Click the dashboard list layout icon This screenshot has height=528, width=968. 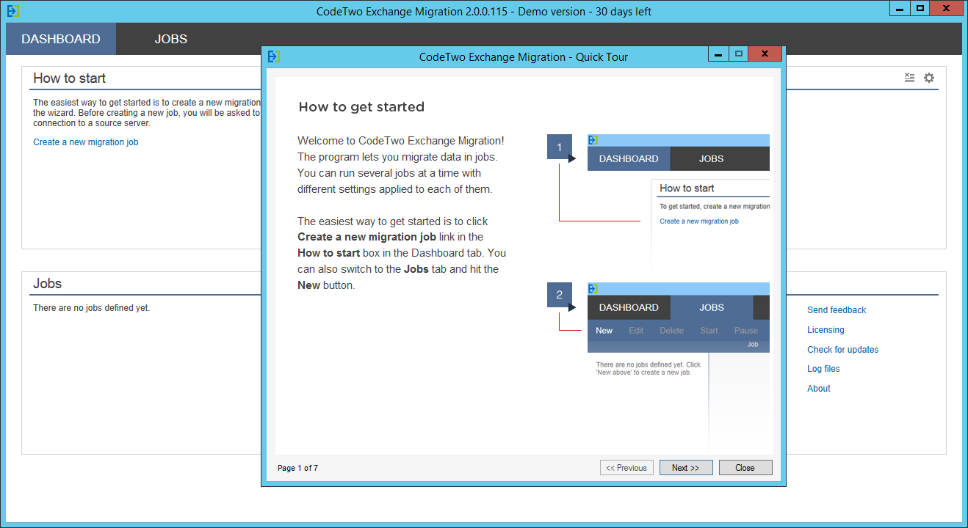(x=909, y=78)
